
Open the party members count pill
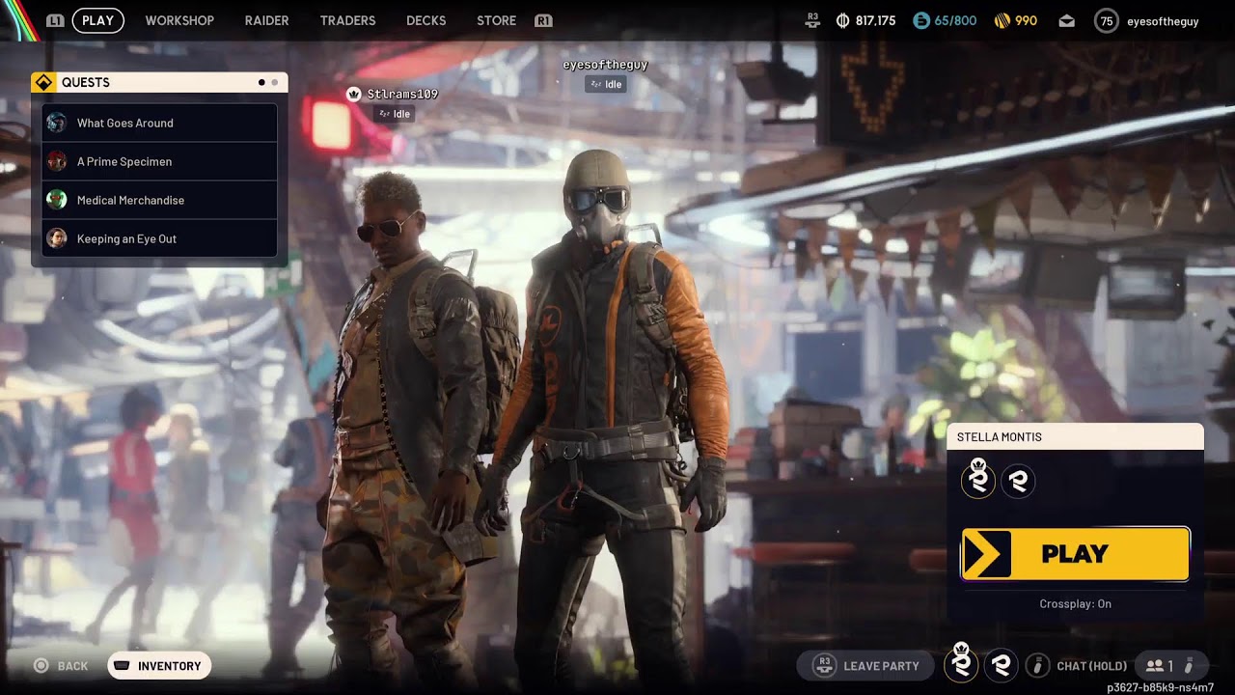pyautogui.click(x=1170, y=666)
